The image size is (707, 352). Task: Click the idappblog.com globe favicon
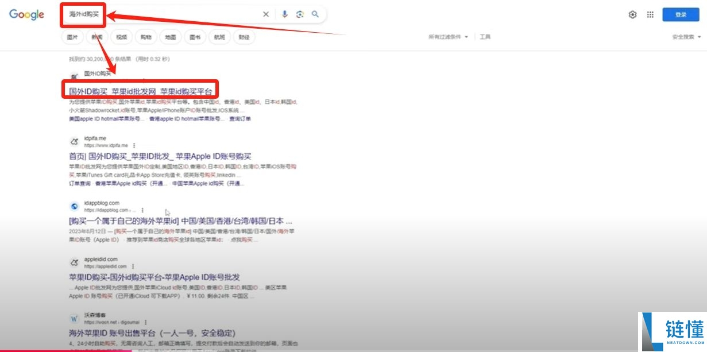tap(74, 206)
